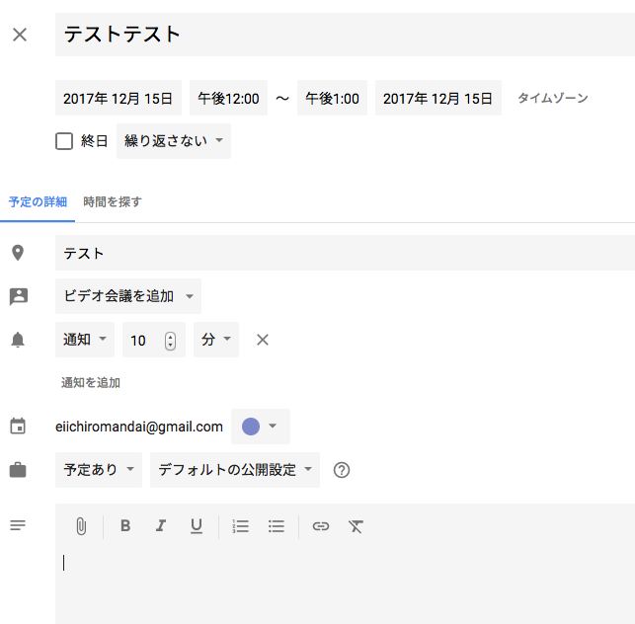Click the eiichiromandai@gmail.com calendar name
This screenshot has width=635, height=624.
click(139, 427)
